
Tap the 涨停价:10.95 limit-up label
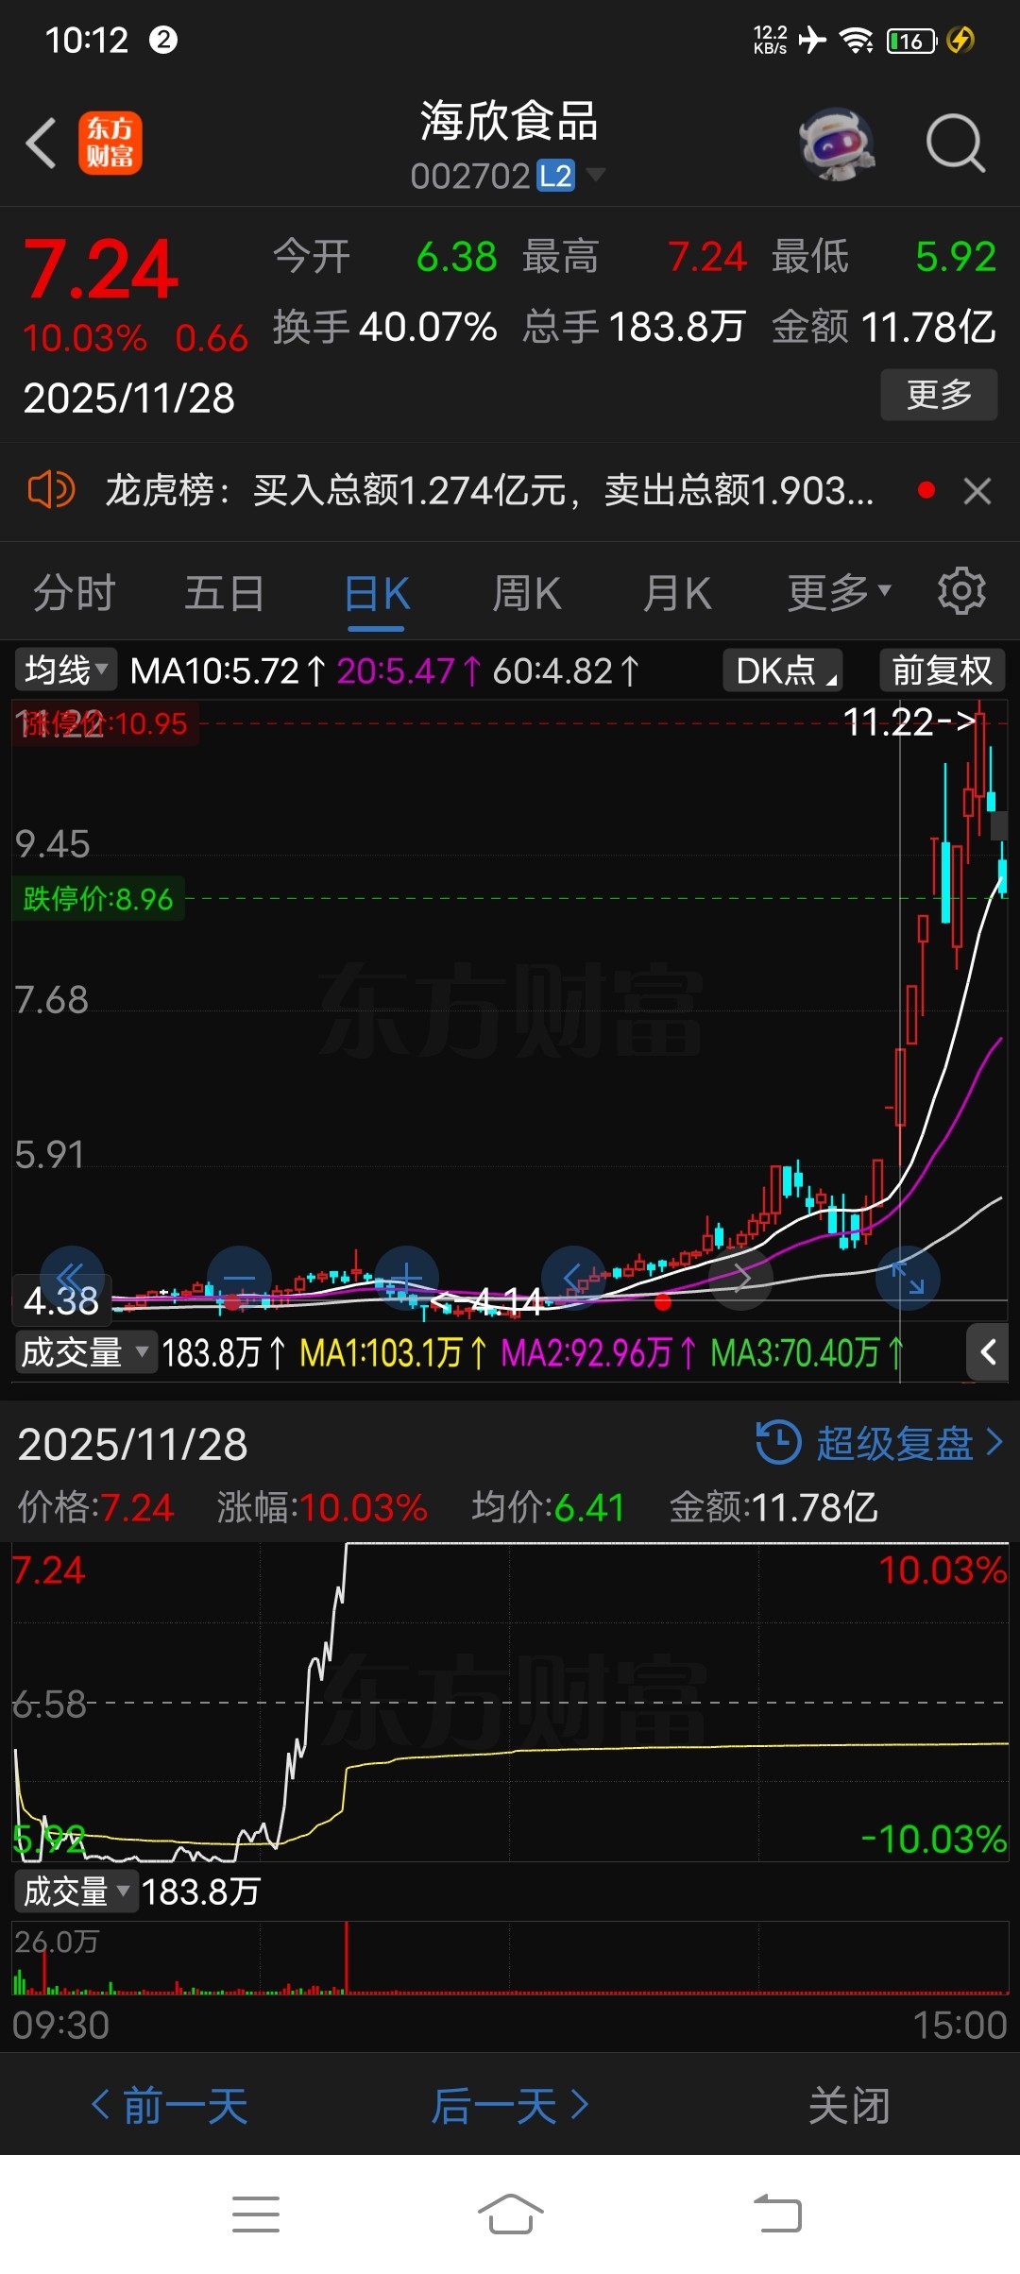105,724
